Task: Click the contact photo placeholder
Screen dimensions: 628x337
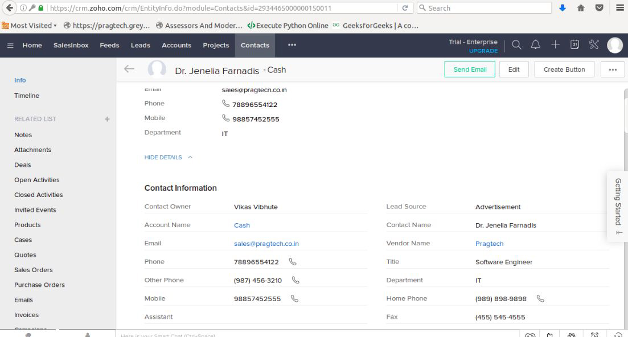Action: click(x=157, y=69)
